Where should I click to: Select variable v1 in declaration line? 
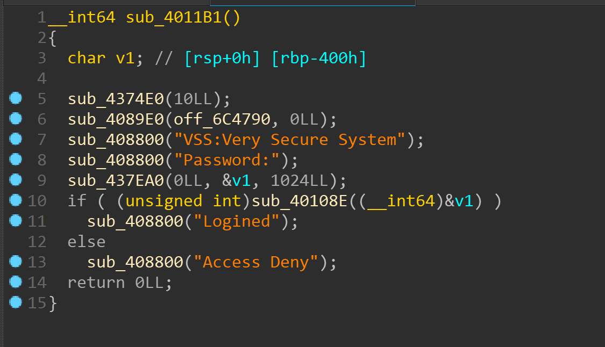pyautogui.click(x=125, y=58)
